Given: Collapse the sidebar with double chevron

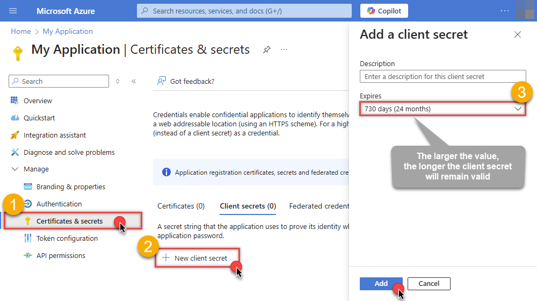Looking at the screenshot, I should click(x=134, y=81).
